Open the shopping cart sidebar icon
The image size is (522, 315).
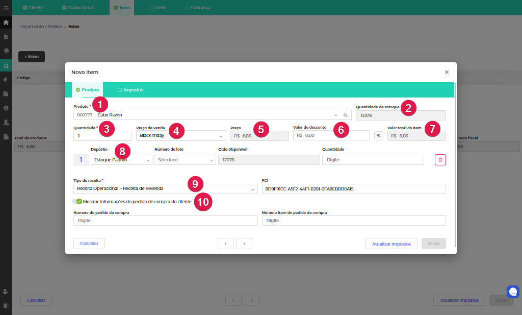[x=6, y=51]
